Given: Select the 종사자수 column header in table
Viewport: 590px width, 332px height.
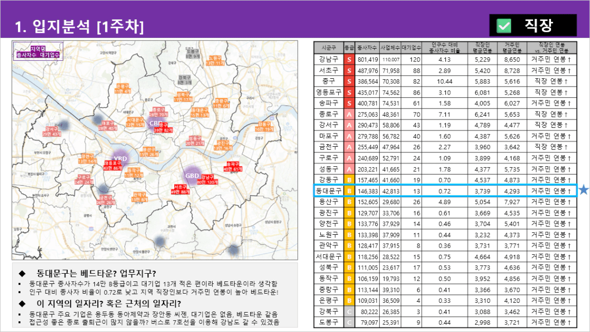Looking at the screenshot, I should (367, 48).
